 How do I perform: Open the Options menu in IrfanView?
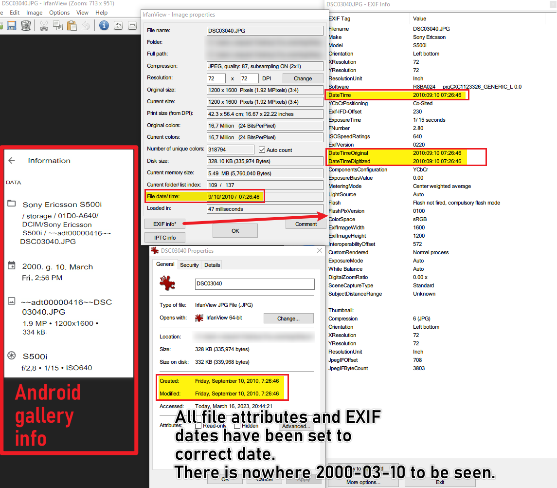coord(59,13)
